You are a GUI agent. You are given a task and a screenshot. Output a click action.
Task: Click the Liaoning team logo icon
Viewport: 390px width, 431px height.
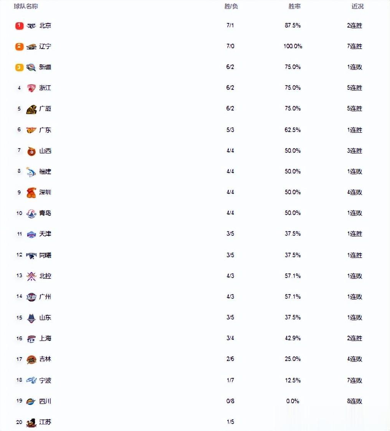[x=31, y=47]
